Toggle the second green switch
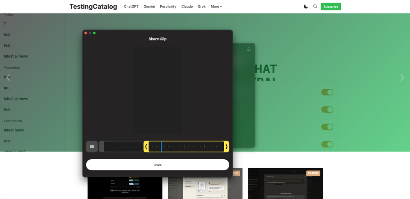The height and width of the screenshot is (199, 410). tap(327, 109)
